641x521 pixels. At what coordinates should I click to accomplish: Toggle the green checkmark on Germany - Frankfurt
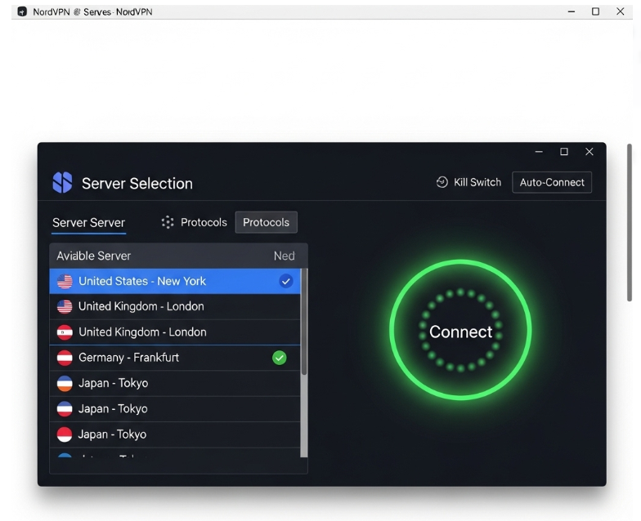(280, 358)
